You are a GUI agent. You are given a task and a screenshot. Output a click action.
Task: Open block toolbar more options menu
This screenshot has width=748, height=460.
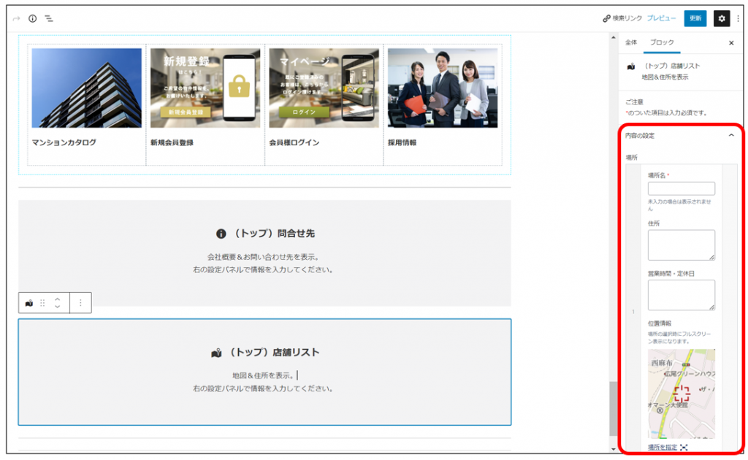80,302
